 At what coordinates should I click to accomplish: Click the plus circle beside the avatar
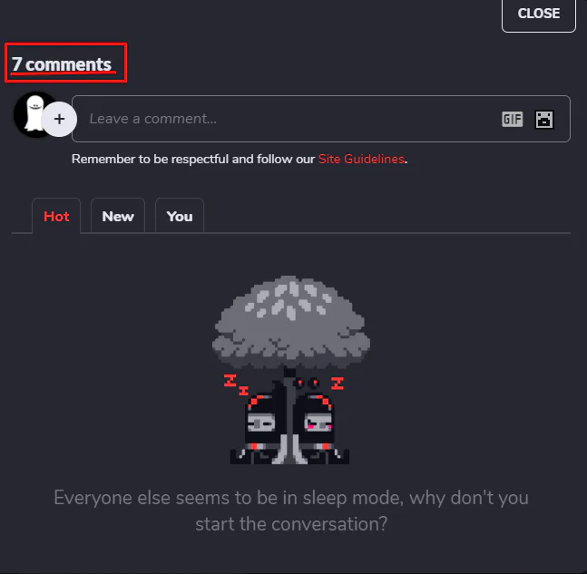[x=59, y=119]
